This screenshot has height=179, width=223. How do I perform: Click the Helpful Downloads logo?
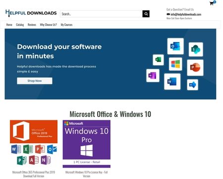pyautogui.click(x=31, y=13)
